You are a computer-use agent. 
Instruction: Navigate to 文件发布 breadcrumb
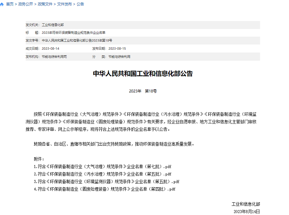coord(65,4)
